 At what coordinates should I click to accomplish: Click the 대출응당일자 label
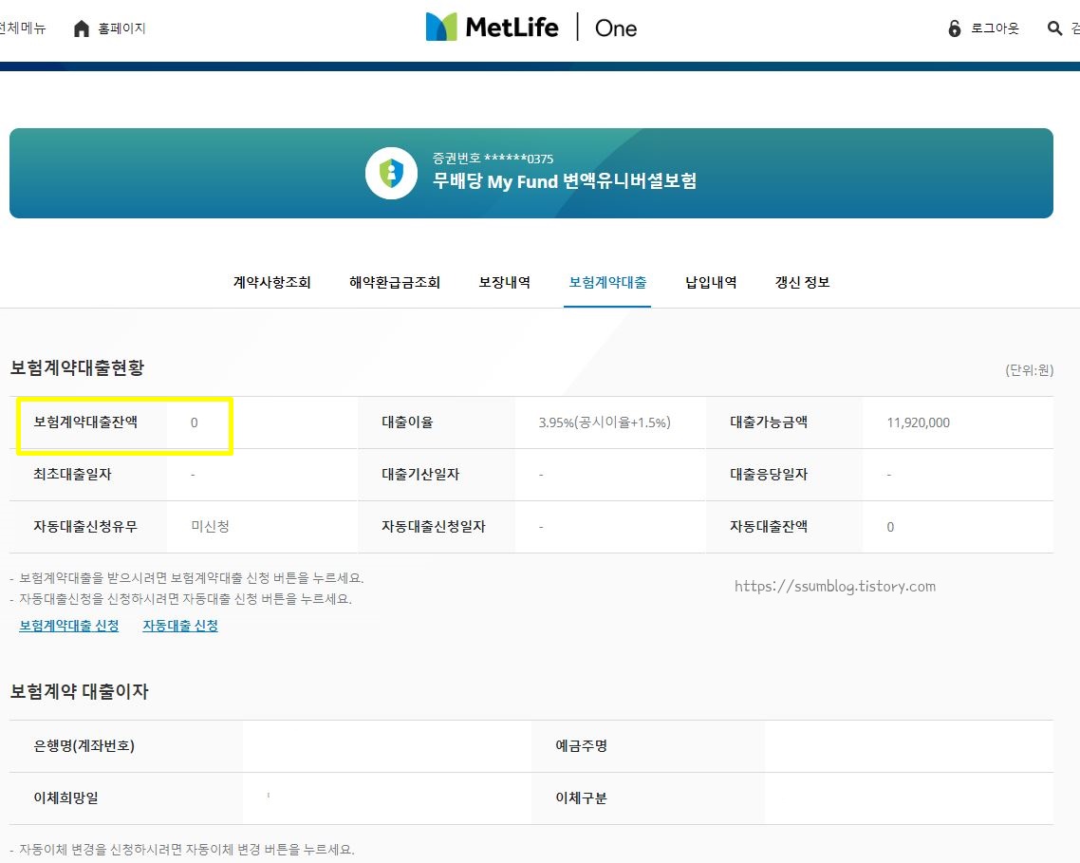[769, 475]
